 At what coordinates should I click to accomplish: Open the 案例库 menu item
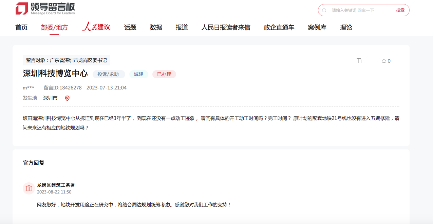pos(317,27)
